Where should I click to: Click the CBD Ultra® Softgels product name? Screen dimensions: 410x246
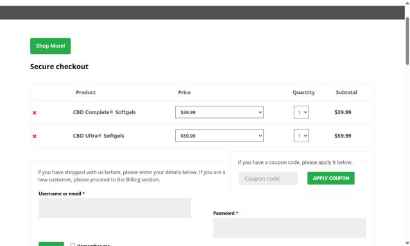click(x=98, y=136)
